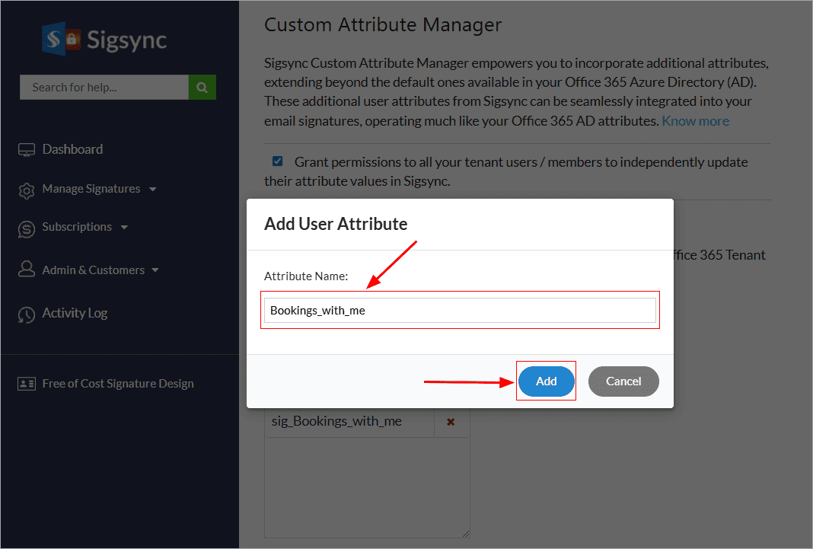Viewport: 813px width, 549px height.
Task: Toggle the grant permissions checkbox
Action: tap(277, 161)
